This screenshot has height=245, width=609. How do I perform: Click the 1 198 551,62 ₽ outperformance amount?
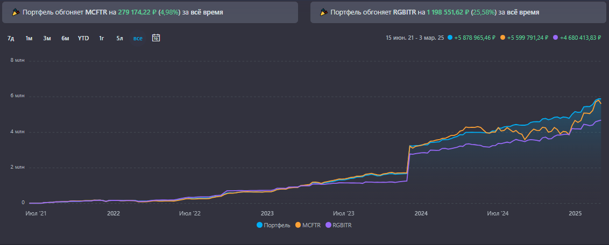448,12
